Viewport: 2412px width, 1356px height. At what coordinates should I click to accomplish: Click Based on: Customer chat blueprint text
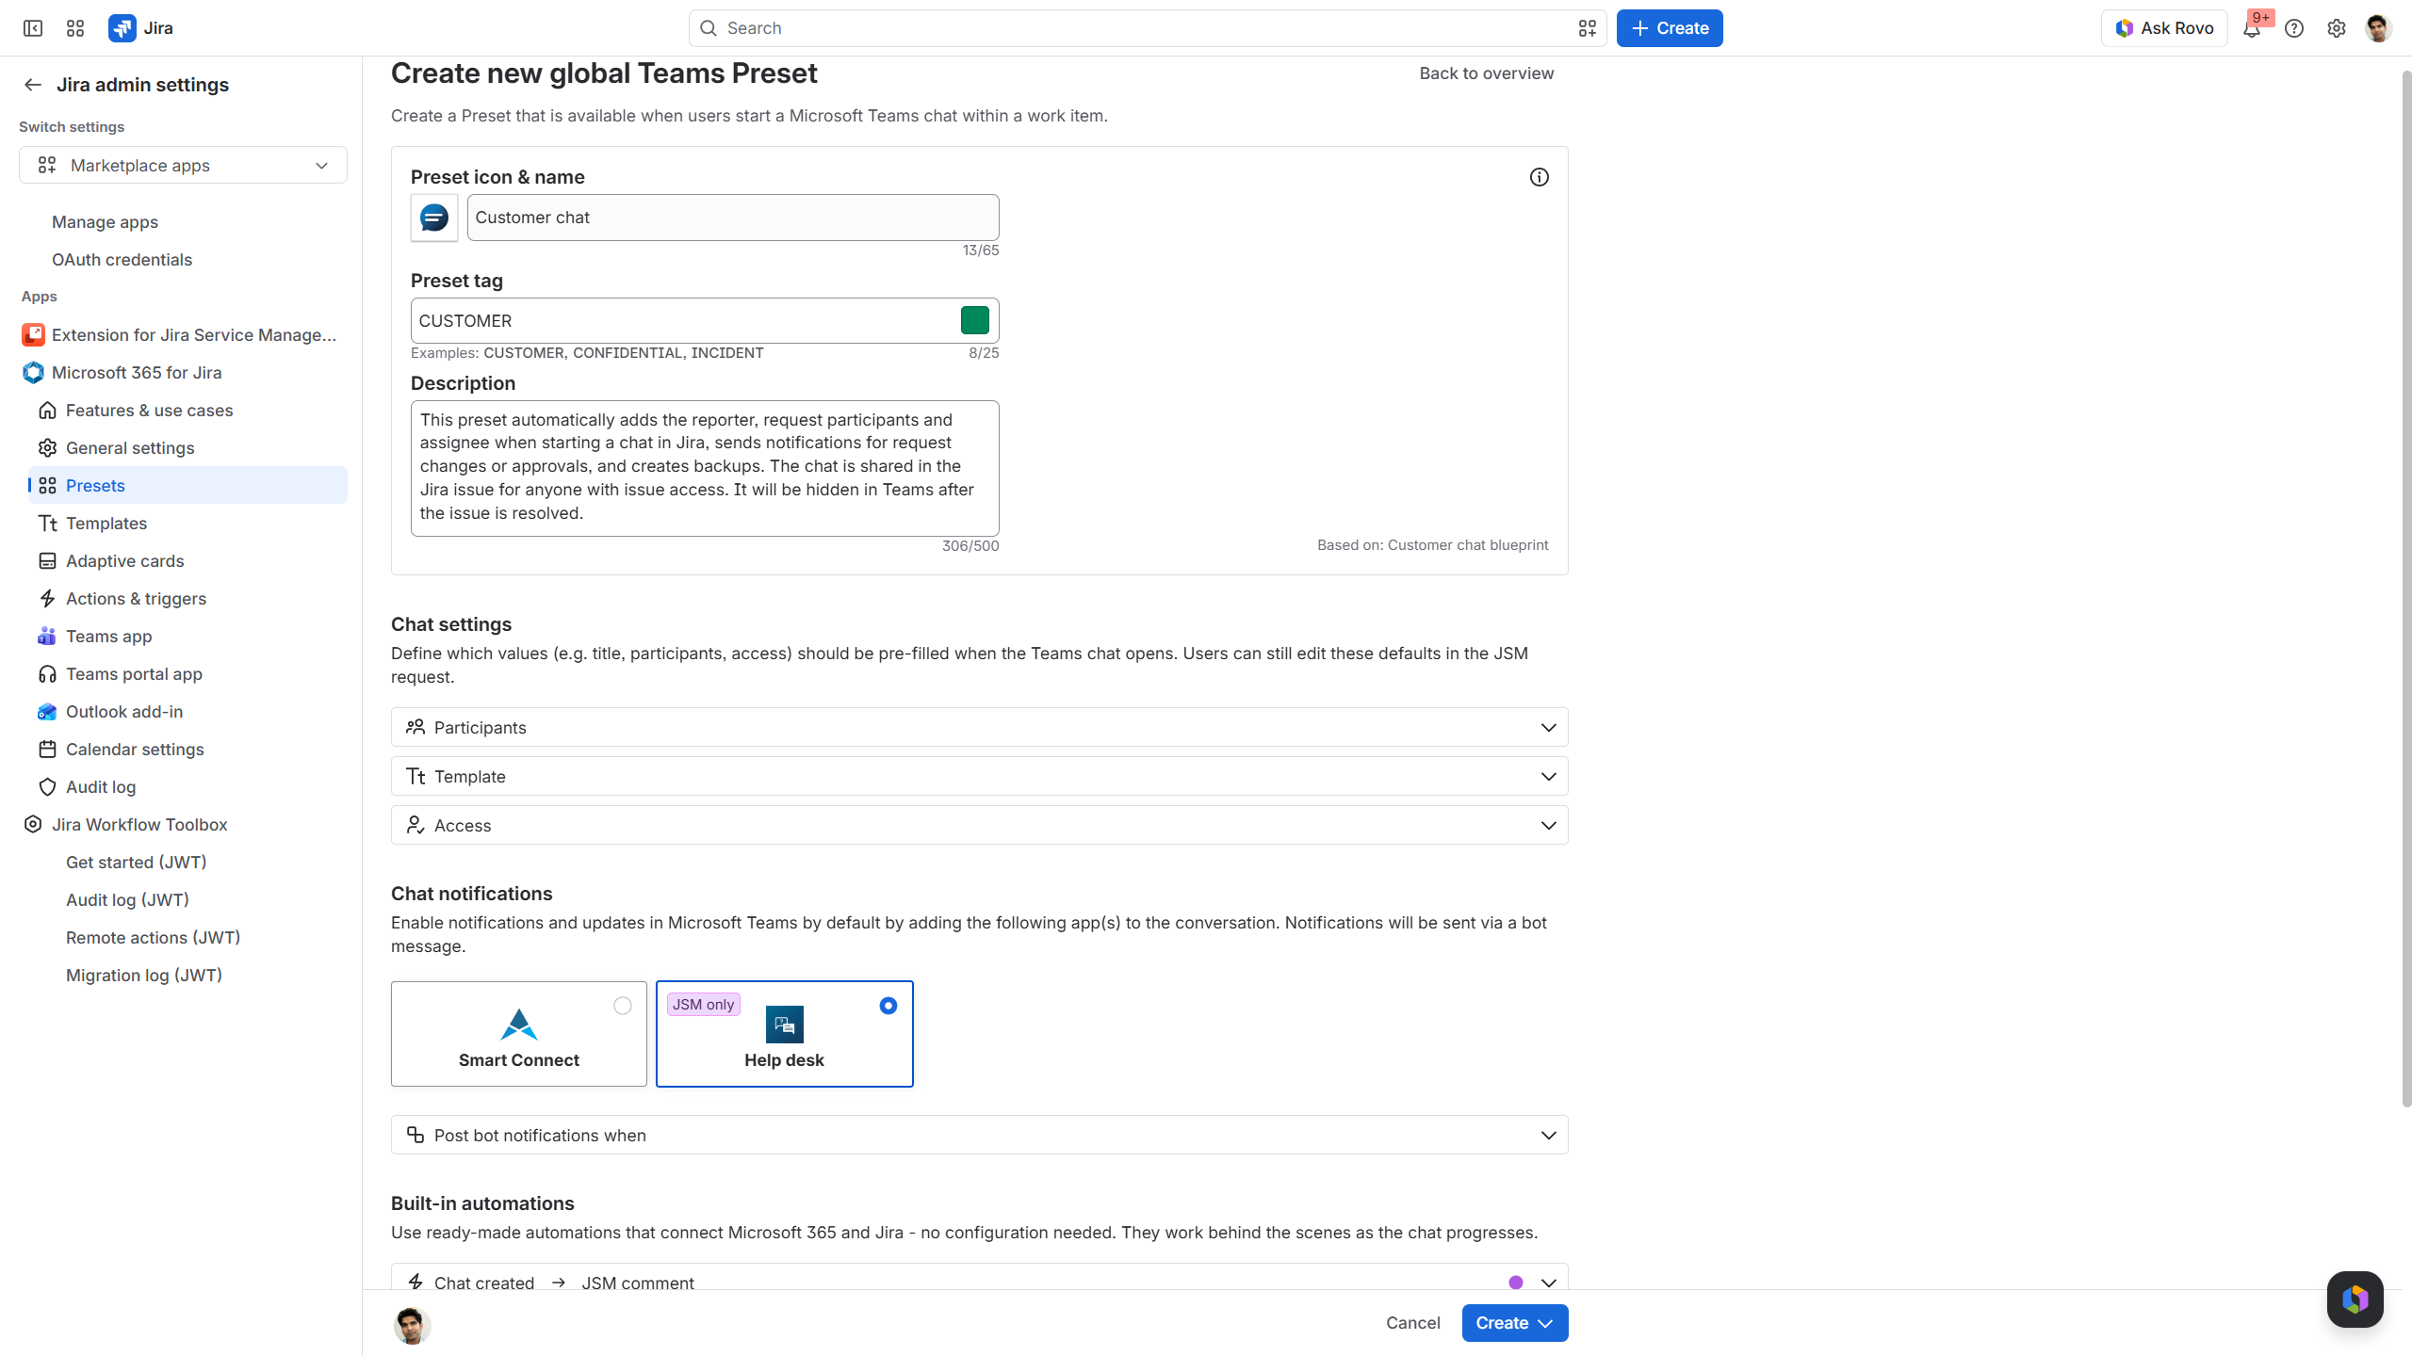tap(1432, 544)
